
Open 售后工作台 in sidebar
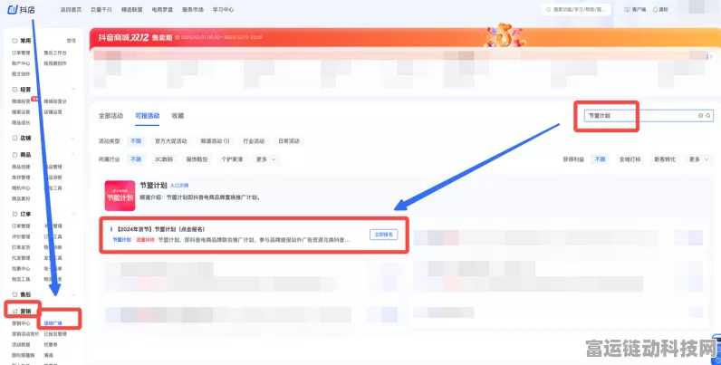(55, 53)
